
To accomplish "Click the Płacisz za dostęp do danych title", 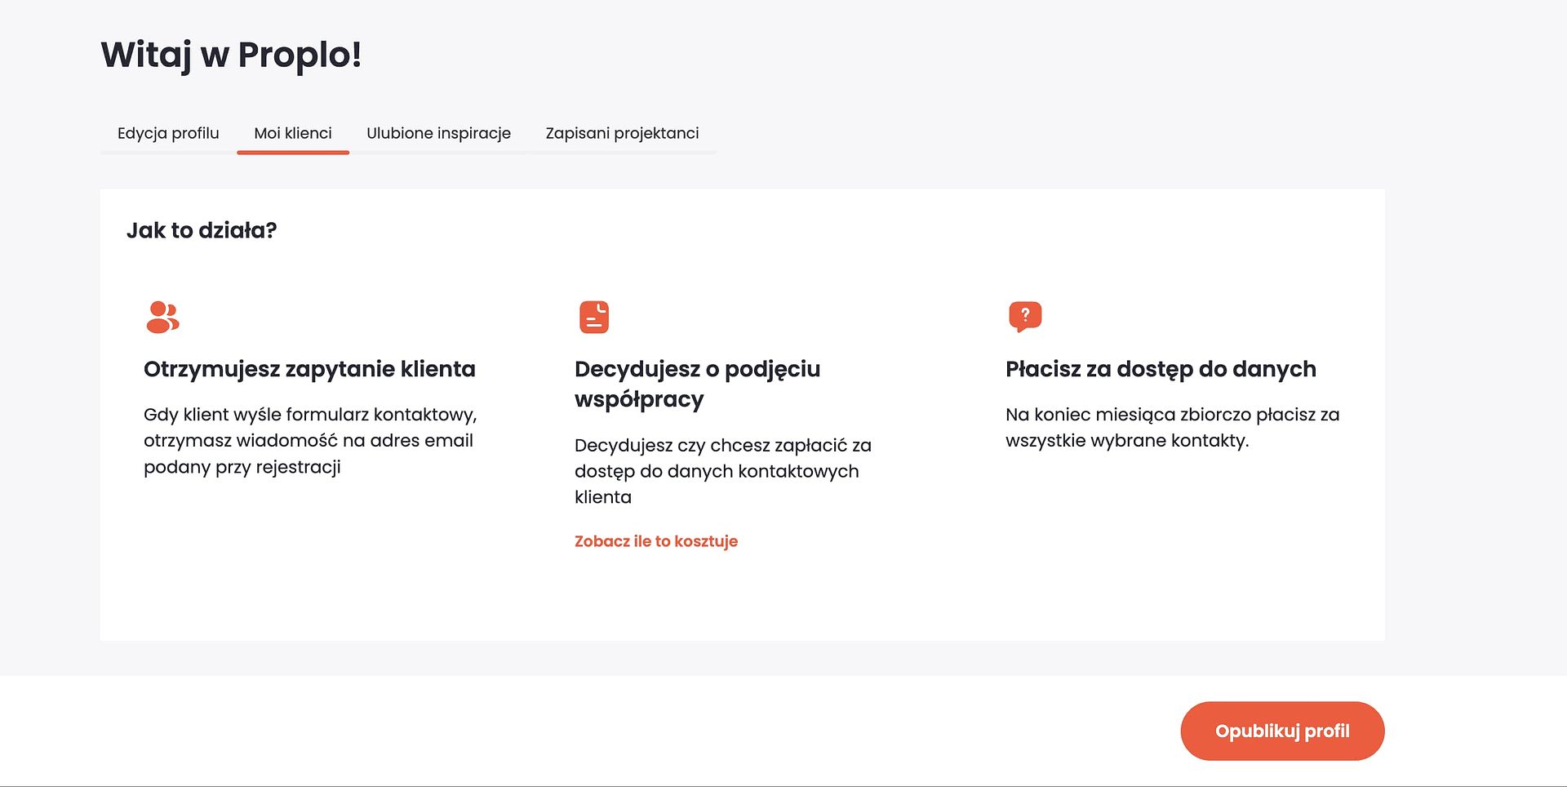I will coord(1161,369).
